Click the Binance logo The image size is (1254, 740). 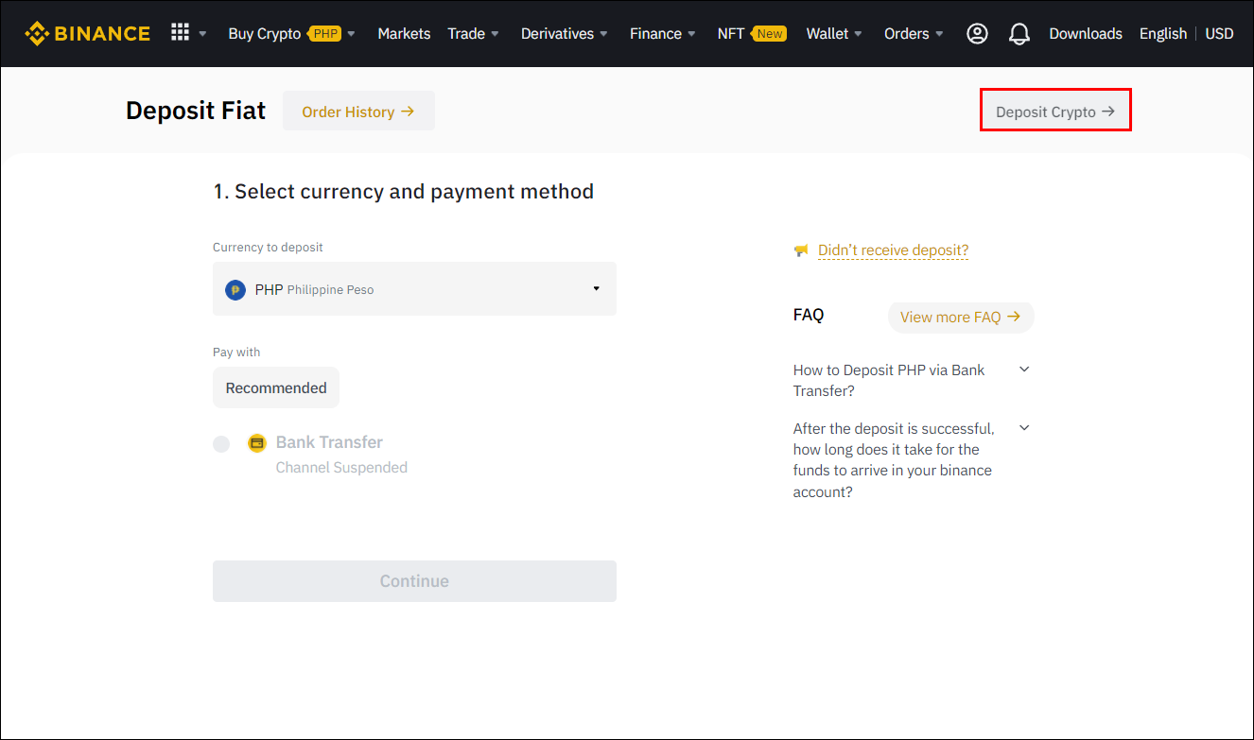coord(87,33)
